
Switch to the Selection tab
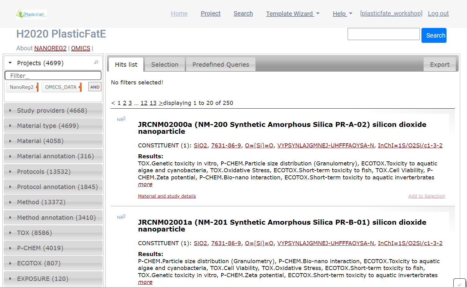click(x=165, y=65)
